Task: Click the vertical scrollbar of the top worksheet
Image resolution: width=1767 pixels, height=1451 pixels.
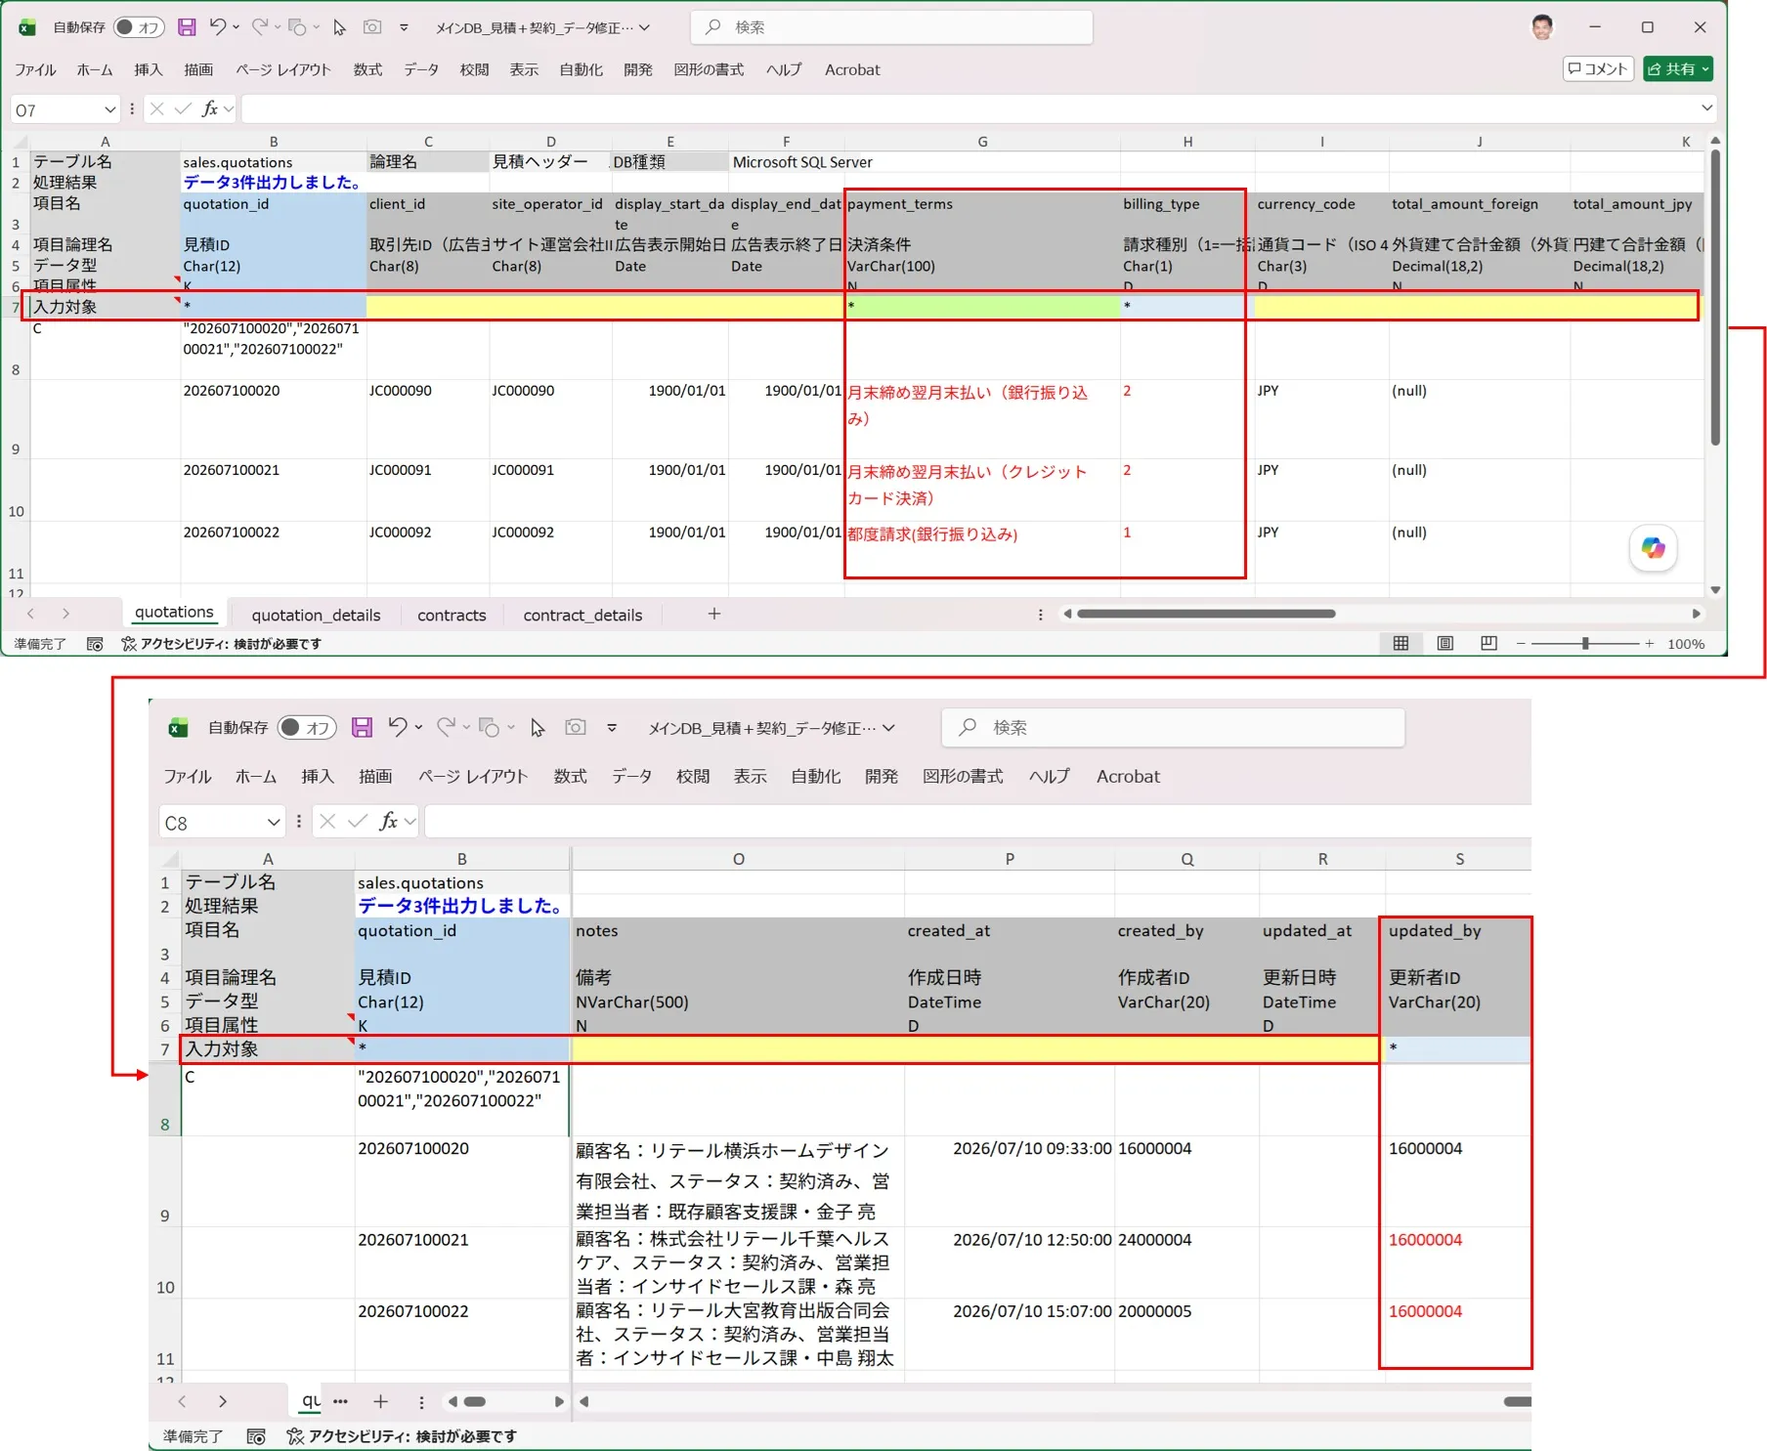Action: click(x=1715, y=297)
